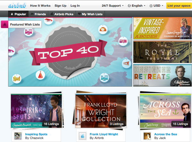Open the USD currency dropdown
The image size is (192, 142).
pyautogui.click(x=156, y=6)
